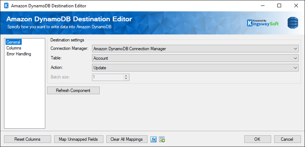The width and height of the screenshot is (305, 147).
Task: Maximize the editor window
Action: tap(279, 5)
